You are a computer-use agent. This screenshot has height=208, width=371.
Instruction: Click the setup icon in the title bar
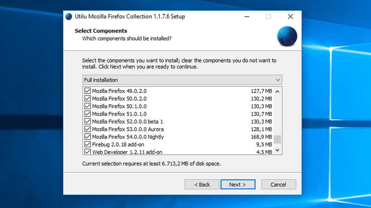(68, 17)
